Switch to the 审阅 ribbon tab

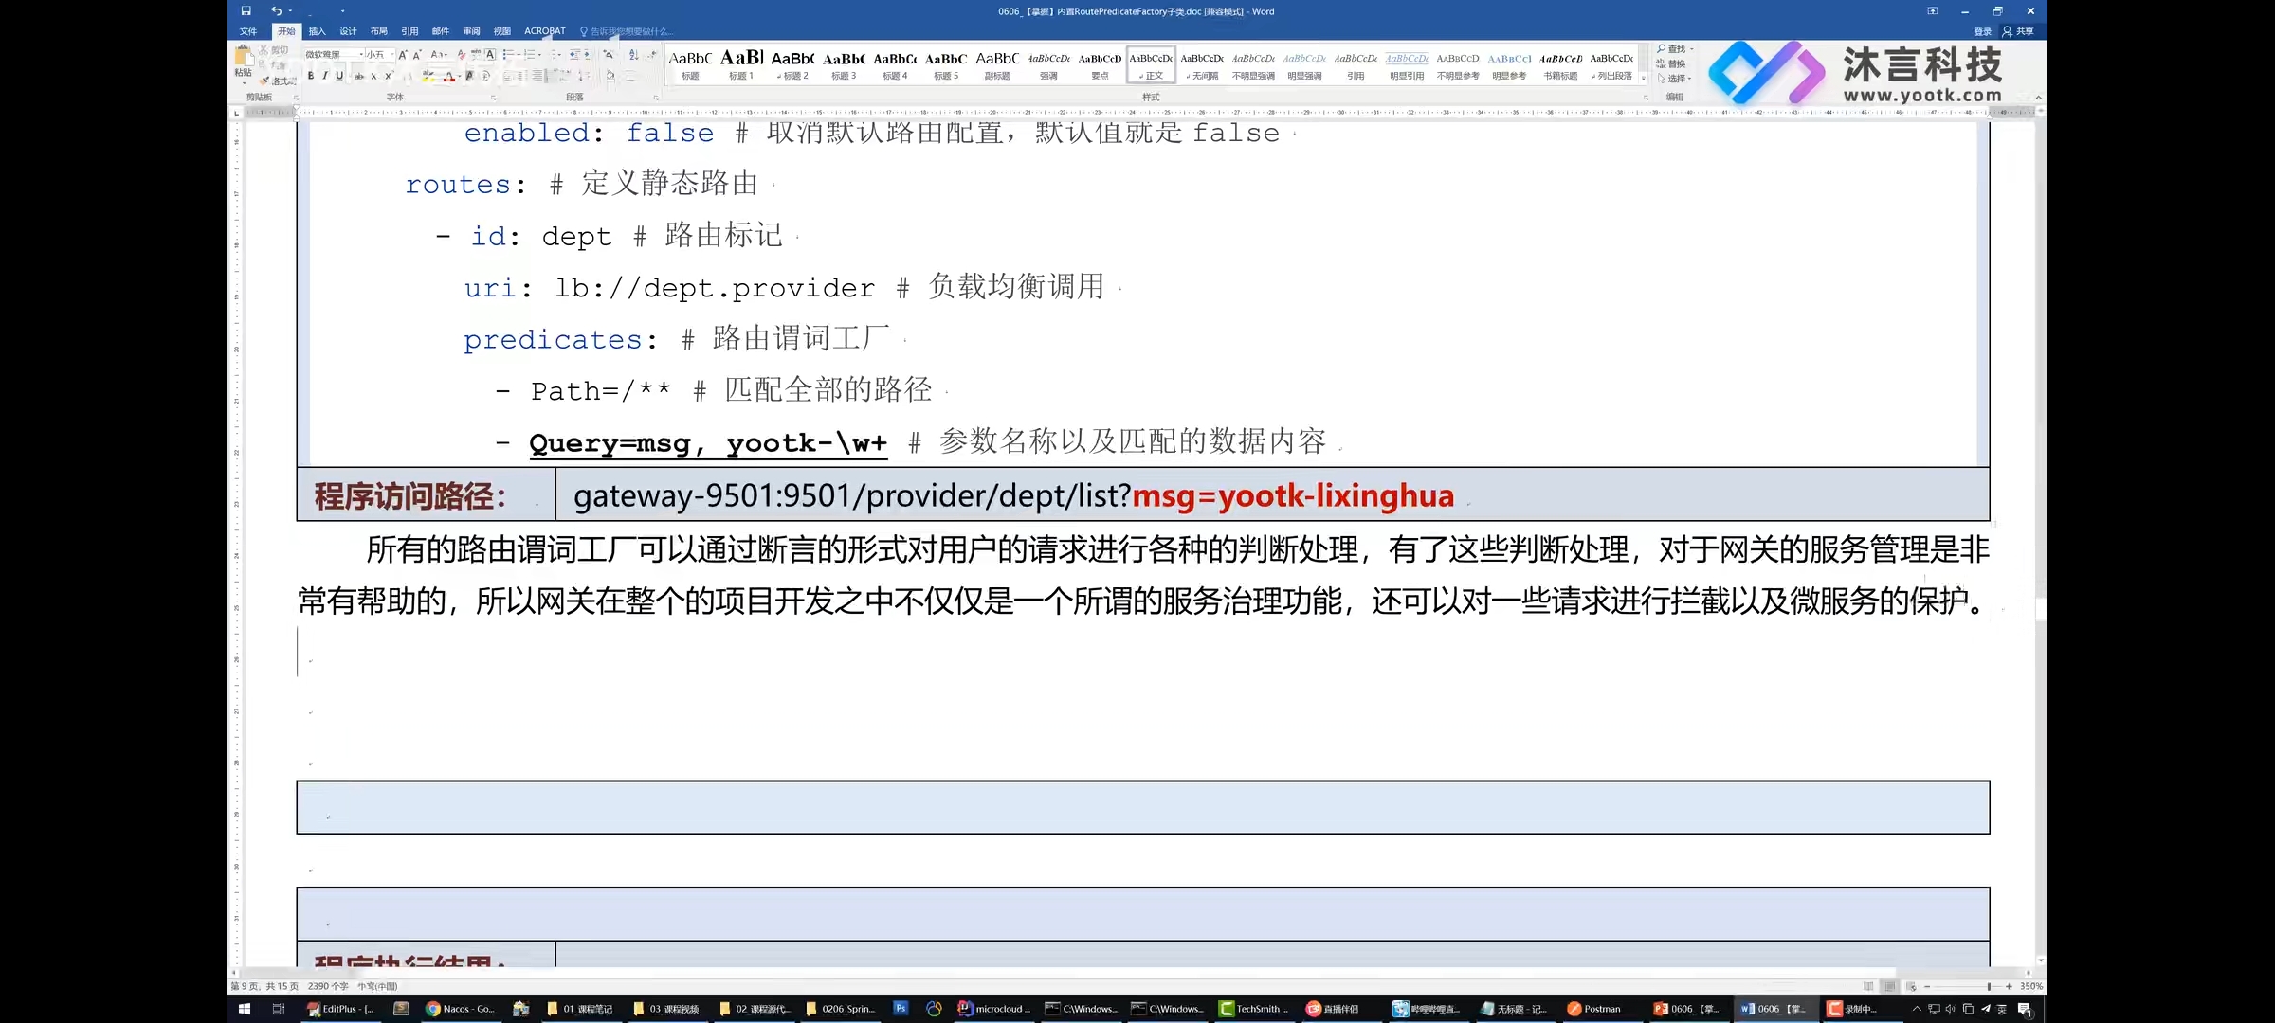pyautogui.click(x=471, y=31)
